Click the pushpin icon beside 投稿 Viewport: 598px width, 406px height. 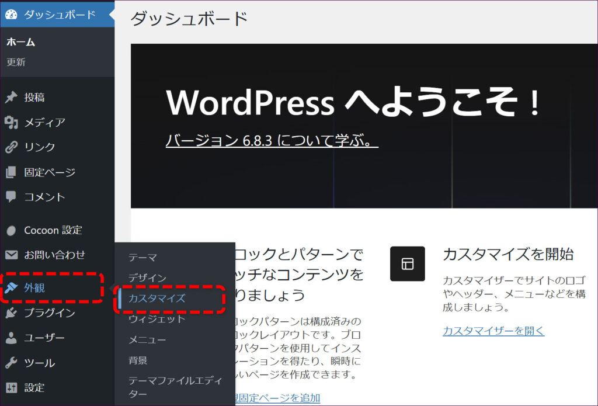point(11,98)
